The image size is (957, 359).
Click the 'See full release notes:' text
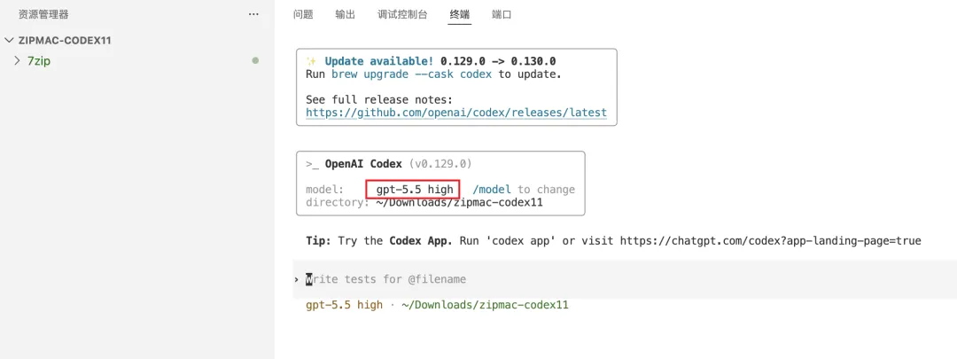[379, 99]
